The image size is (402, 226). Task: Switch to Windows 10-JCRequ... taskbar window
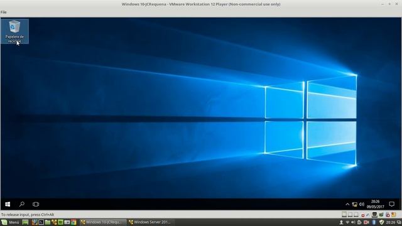(x=103, y=222)
